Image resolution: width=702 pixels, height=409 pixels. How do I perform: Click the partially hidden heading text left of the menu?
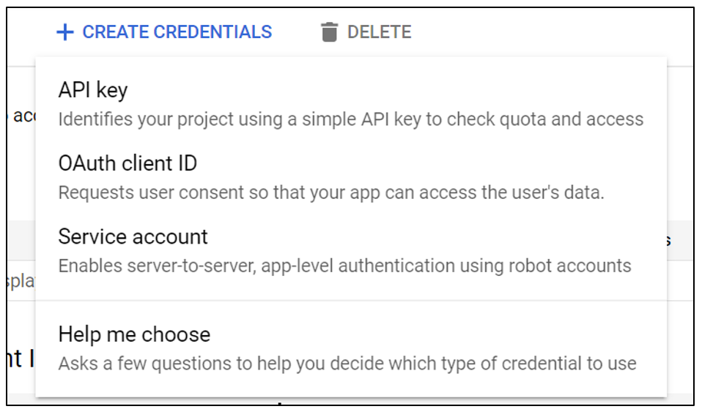point(19,359)
